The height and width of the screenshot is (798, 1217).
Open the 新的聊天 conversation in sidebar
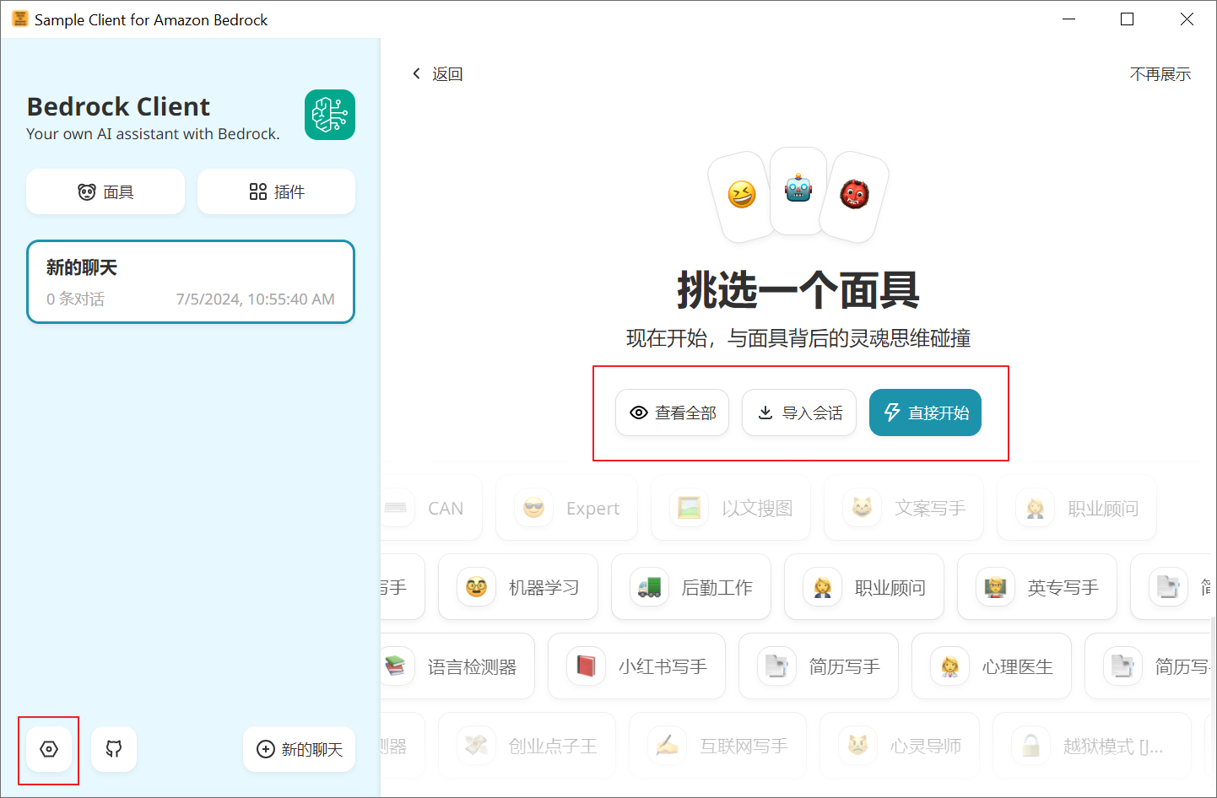click(x=191, y=282)
